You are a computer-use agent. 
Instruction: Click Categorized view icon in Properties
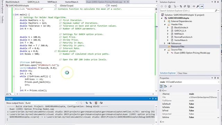pyautogui.click(x=161, y=86)
